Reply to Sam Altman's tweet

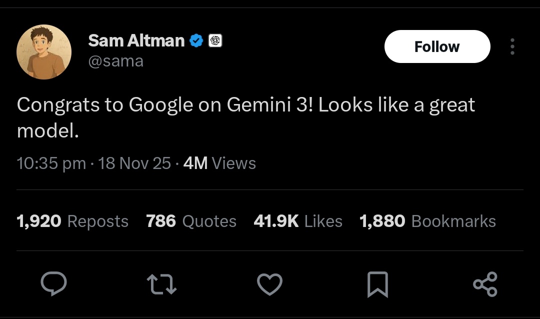[x=53, y=284]
